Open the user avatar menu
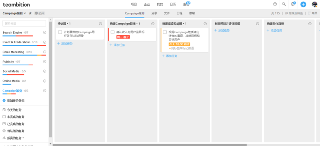Image resolution: width=320 pixels, height=146 pixels. (314, 4)
